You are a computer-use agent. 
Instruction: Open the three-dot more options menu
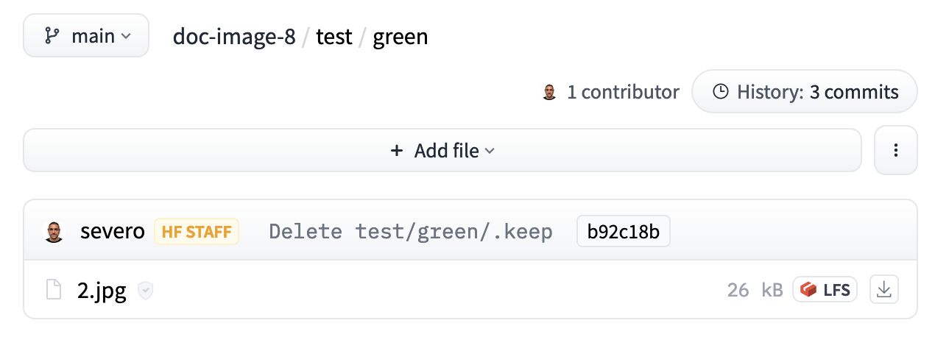[x=896, y=151]
